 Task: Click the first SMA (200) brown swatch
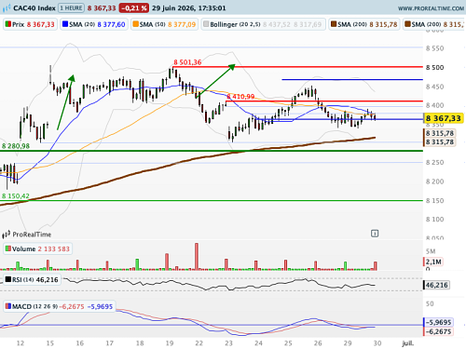(x=334, y=24)
